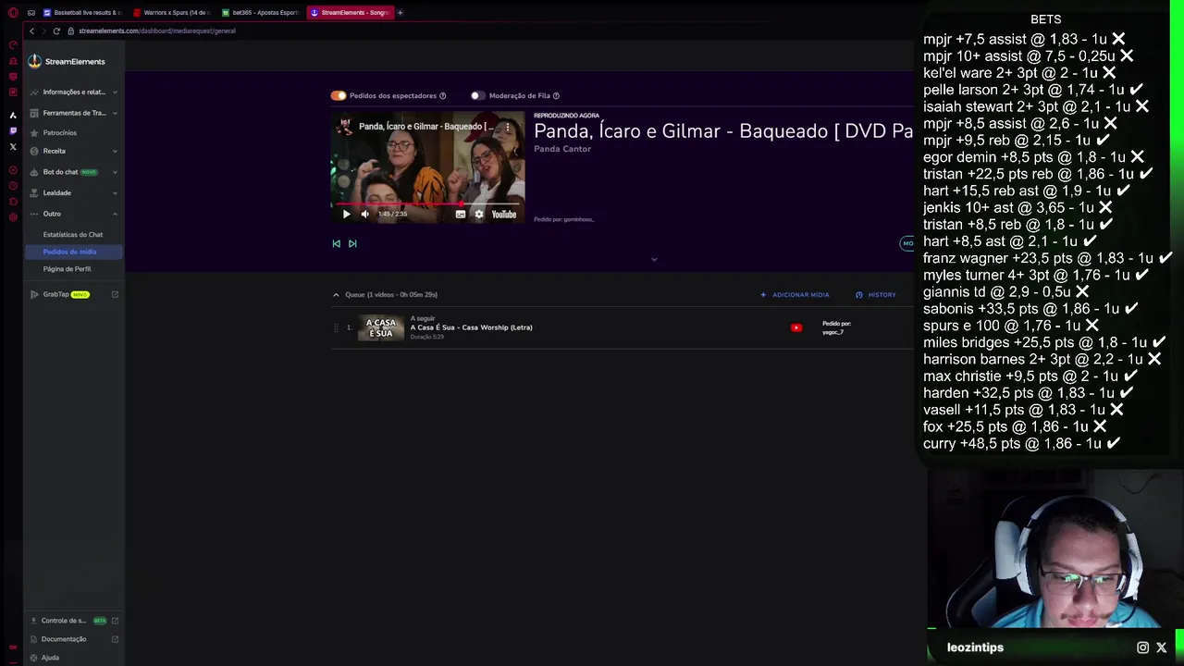Expand the Bot do chat menu
The image size is (1184, 666).
pos(74,172)
